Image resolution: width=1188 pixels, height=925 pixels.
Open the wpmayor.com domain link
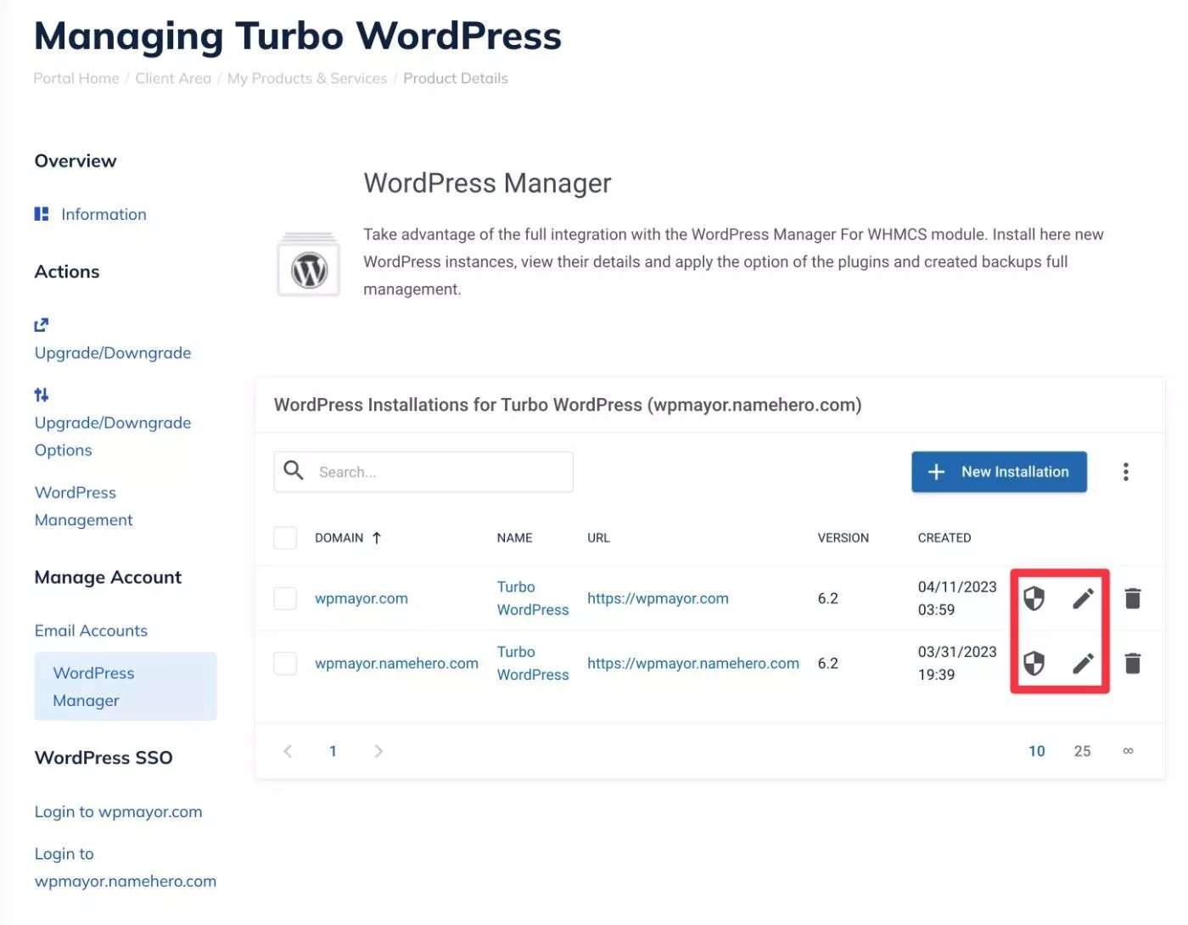coord(361,598)
